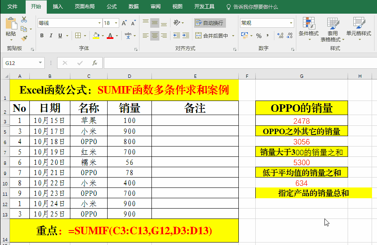Click the 告诉我你想要做什么 search box
The width and height of the screenshot is (377, 245).
pyautogui.click(x=252, y=7)
